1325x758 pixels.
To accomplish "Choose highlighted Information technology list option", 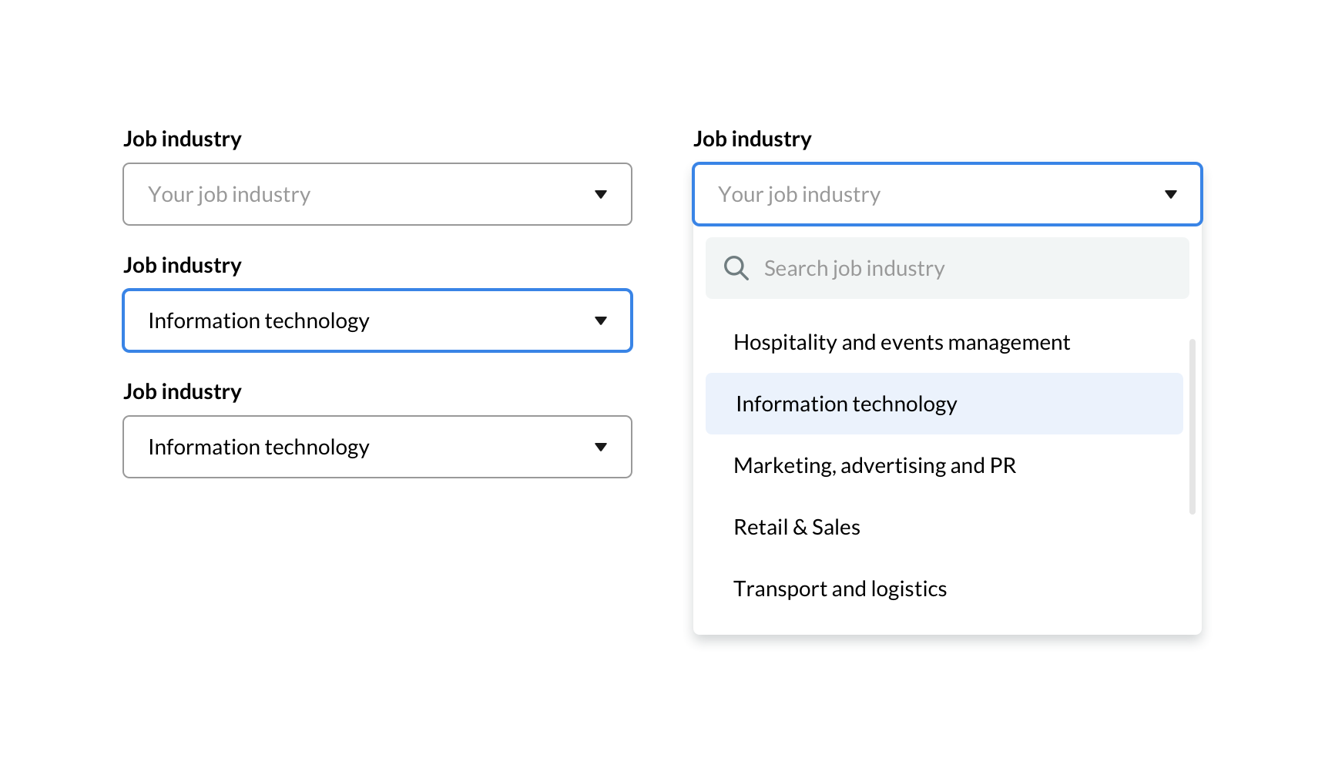I will pyautogui.click(x=846, y=404).
